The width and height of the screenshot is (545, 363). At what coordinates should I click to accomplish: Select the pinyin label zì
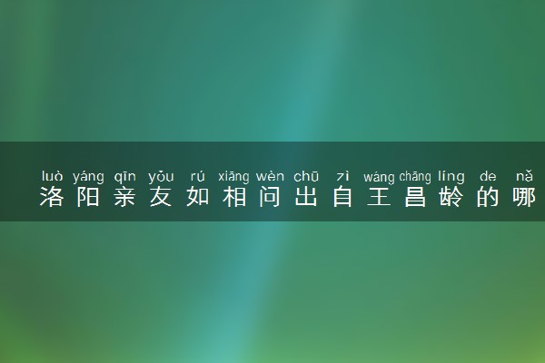pos(342,176)
